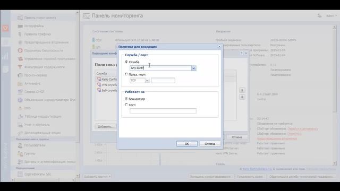Click the Kerio Control service row icon
The image size is (340, 191).
coord(99,79)
